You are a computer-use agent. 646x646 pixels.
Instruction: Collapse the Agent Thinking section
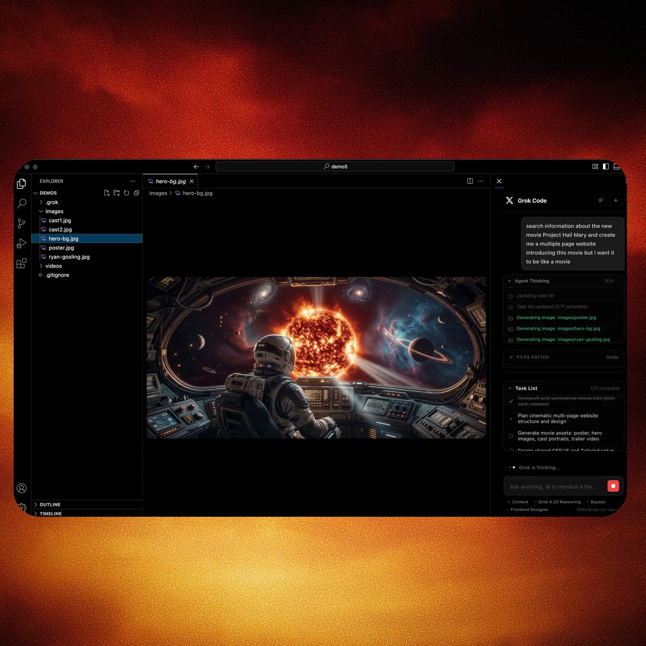pos(532,281)
